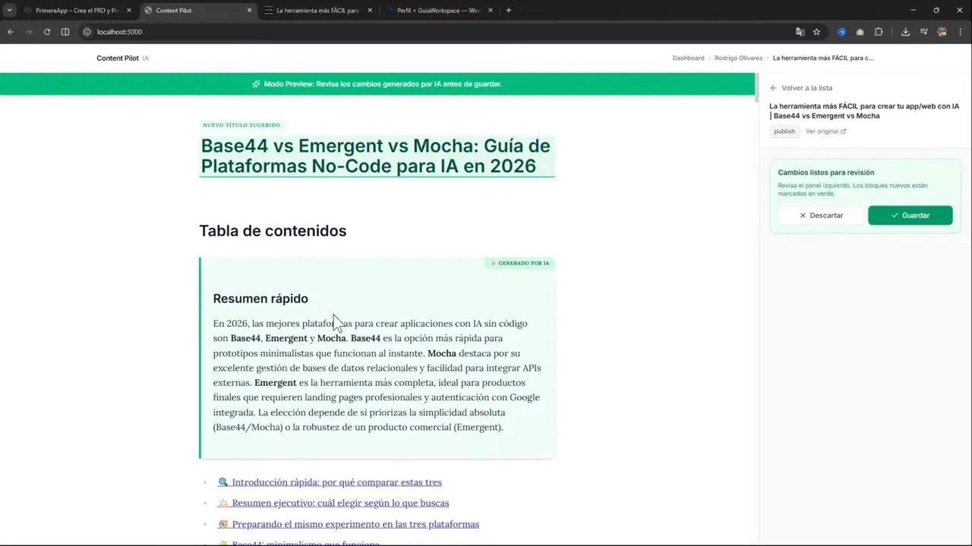This screenshot has width=972, height=546.
Task: Open the Extensions puzzle icon
Action: point(879,32)
